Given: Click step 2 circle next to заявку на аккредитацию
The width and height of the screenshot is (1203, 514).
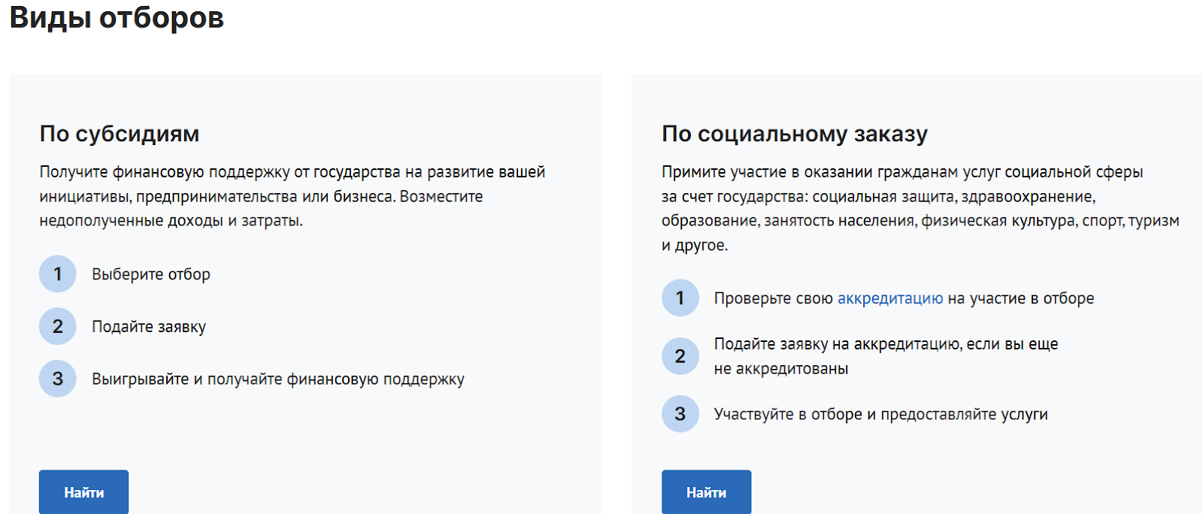Looking at the screenshot, I should click(680, 356).
